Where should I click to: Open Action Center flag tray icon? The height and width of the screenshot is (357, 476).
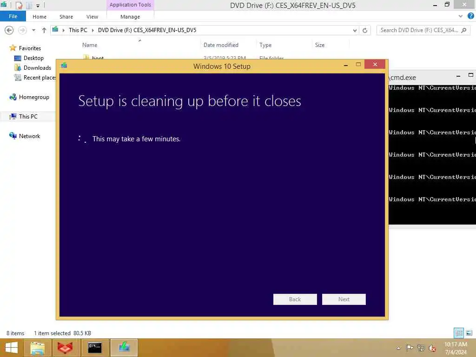tap(410, 348)
